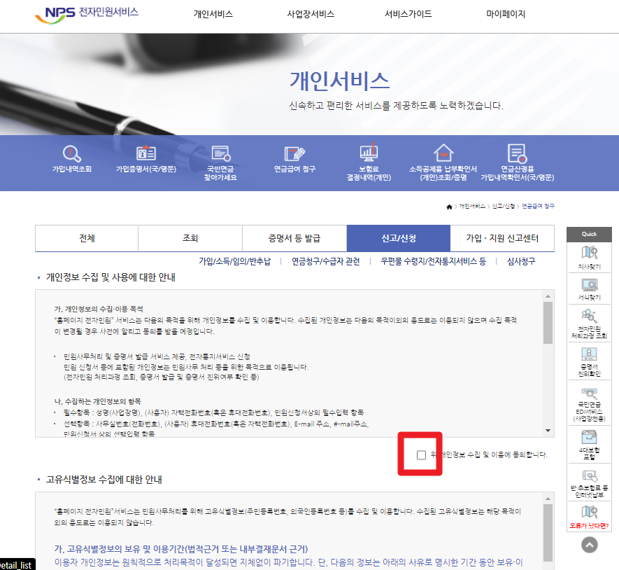Click the 개인서비스 banner title
This screenshot has width=619, height=570.
339,81
